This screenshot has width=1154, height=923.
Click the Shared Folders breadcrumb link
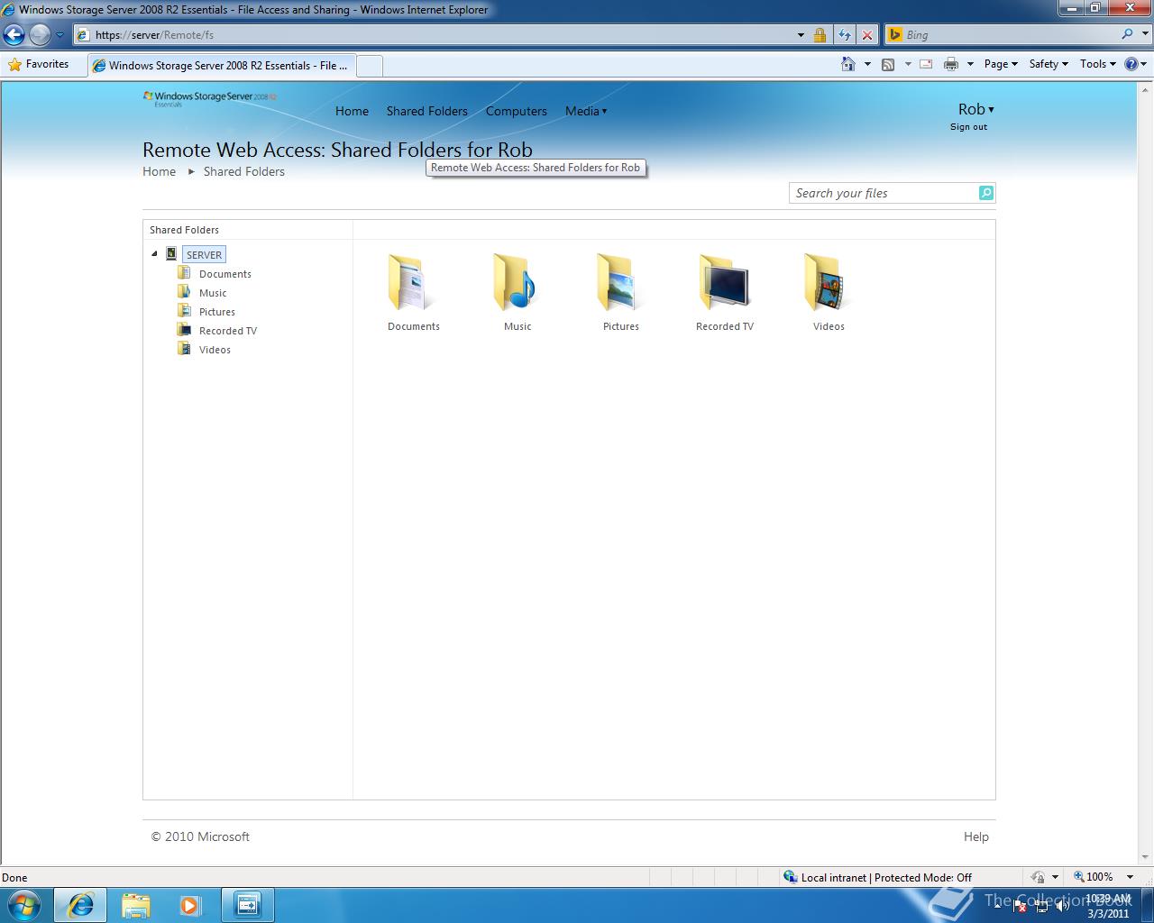point(243,171)
